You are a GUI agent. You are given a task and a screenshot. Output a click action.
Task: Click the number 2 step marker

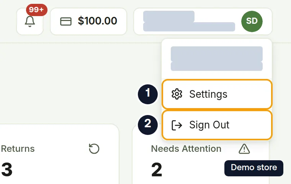pos(148,125)
